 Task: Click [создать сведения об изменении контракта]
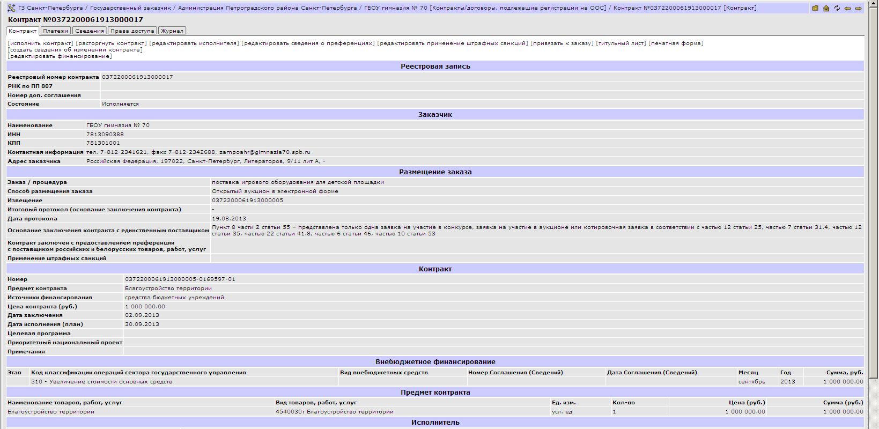point(75,50)
